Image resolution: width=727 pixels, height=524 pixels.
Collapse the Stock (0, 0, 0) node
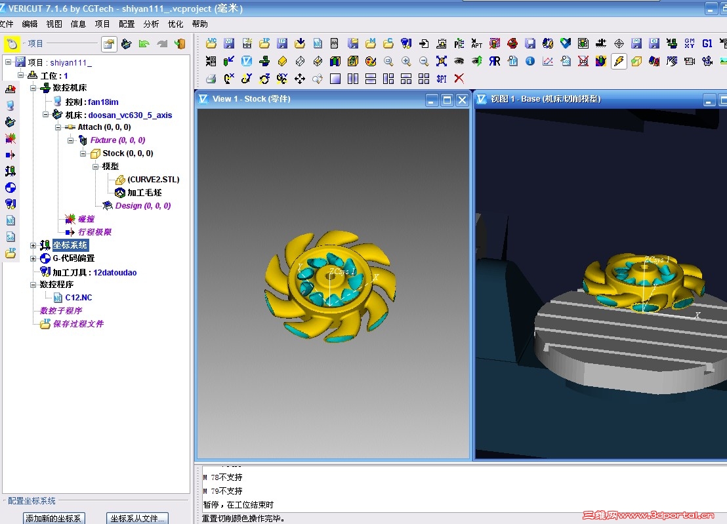click(83, 153)
